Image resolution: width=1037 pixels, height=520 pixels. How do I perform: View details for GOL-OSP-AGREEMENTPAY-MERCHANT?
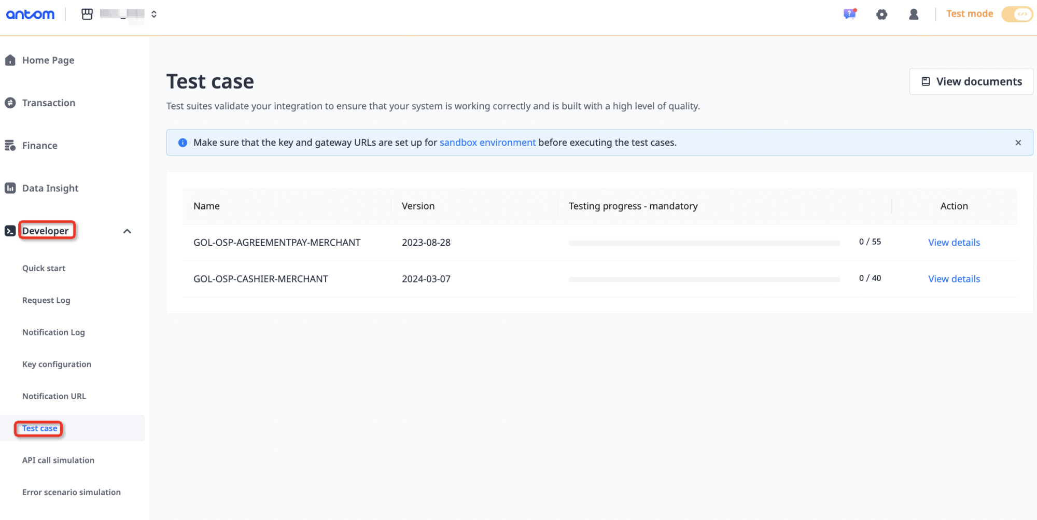(954, 243)
